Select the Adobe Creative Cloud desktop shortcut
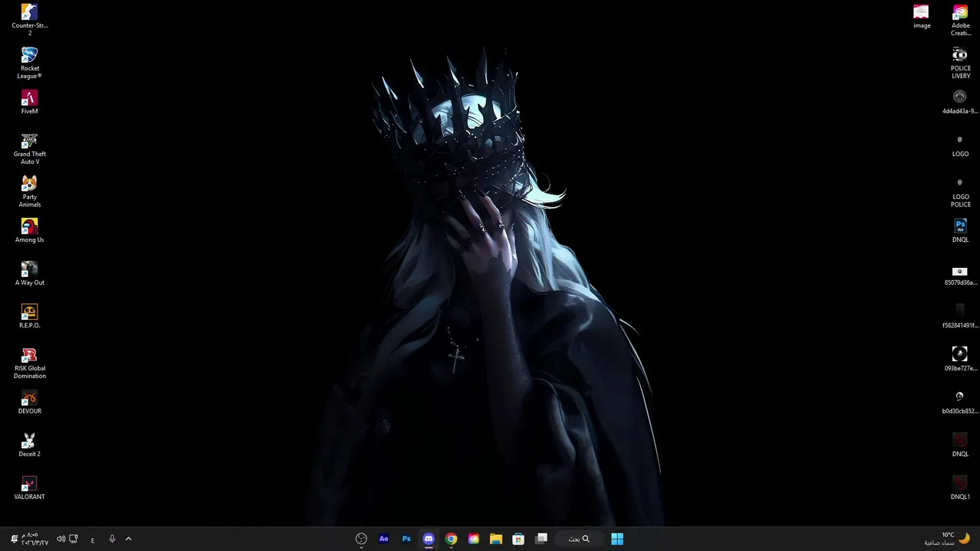This screenshot has height=551, width=980. click(960, 20)
